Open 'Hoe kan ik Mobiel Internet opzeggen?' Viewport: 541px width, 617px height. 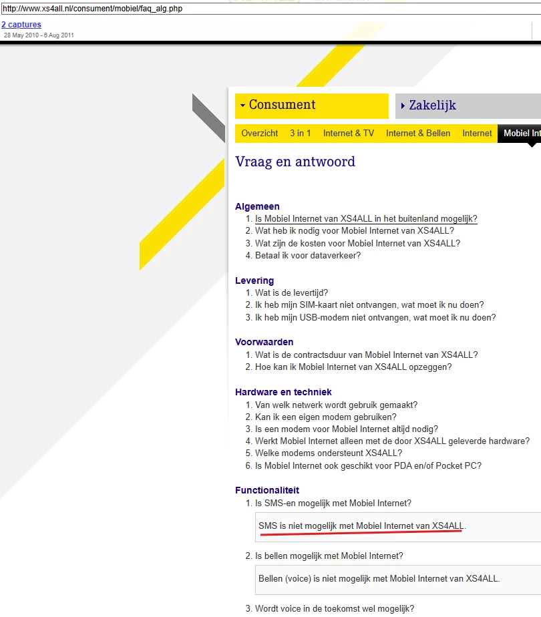pyautogui.click(x=353, y=367)
